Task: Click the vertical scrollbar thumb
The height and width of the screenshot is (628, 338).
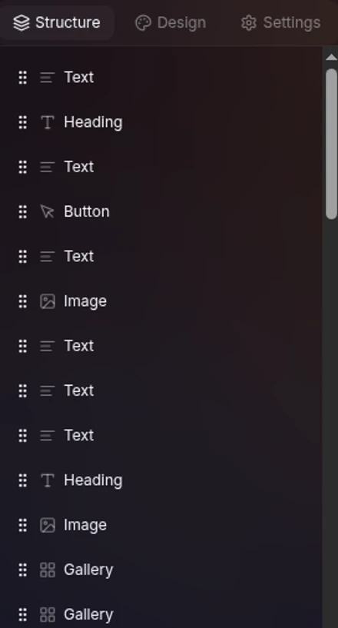Action: [x=331, y=145]
